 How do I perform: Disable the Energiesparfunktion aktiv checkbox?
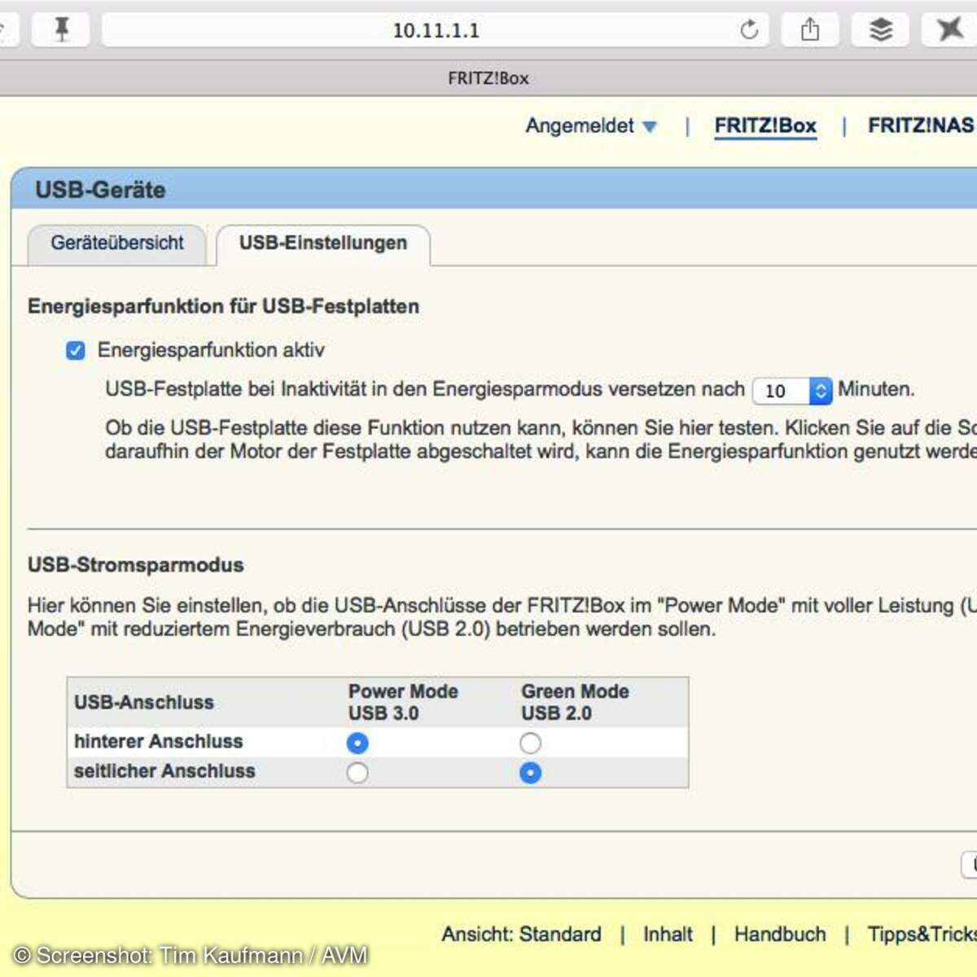[x=76, y=351]
